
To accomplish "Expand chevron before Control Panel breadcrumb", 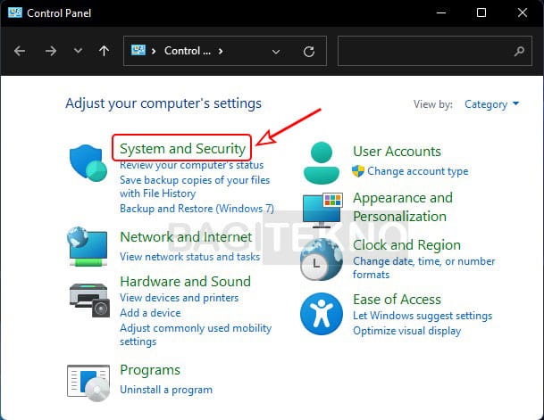I will (x=154, y=51).
